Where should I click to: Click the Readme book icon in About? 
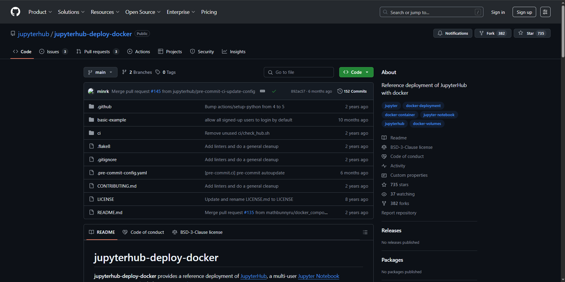[384, 138]
